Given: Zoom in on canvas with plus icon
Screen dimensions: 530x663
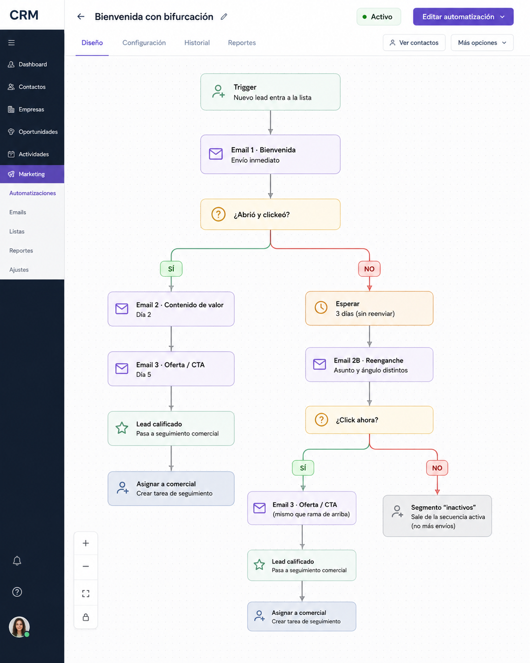Looking at the screenshot, I should [85, 543].
